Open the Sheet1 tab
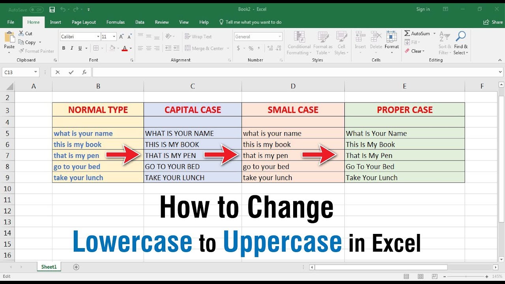This screenshot has height=284, width=505. (x=48, y=267)
